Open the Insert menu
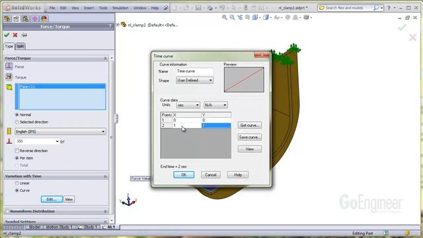 (89, 8)
